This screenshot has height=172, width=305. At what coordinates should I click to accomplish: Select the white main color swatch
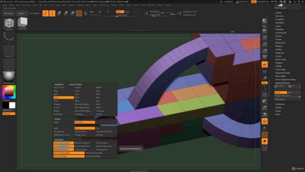point(12,105)
